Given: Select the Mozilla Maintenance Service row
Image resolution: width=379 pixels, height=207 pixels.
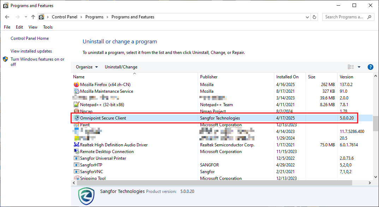Looking at the screenshot, I should coord(222,91).
